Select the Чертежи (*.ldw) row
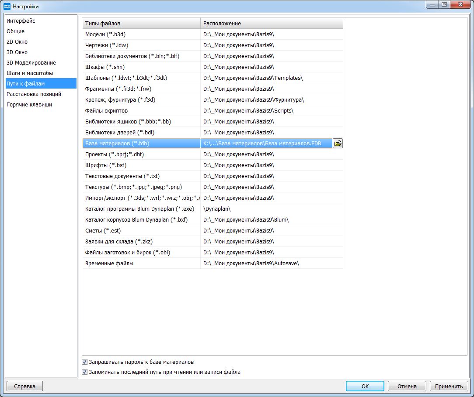This screenshot has width=474, height=397. point(213,45)
